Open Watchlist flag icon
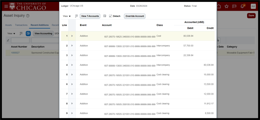The width and height of the screenshot is (260, 120). [234, 6]
